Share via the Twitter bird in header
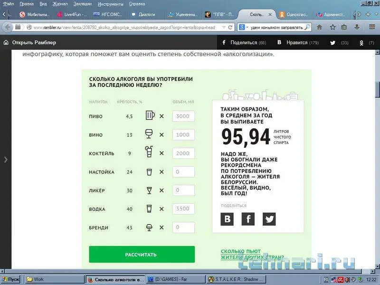This screenshot has width=380, height=285. [333, 43]
